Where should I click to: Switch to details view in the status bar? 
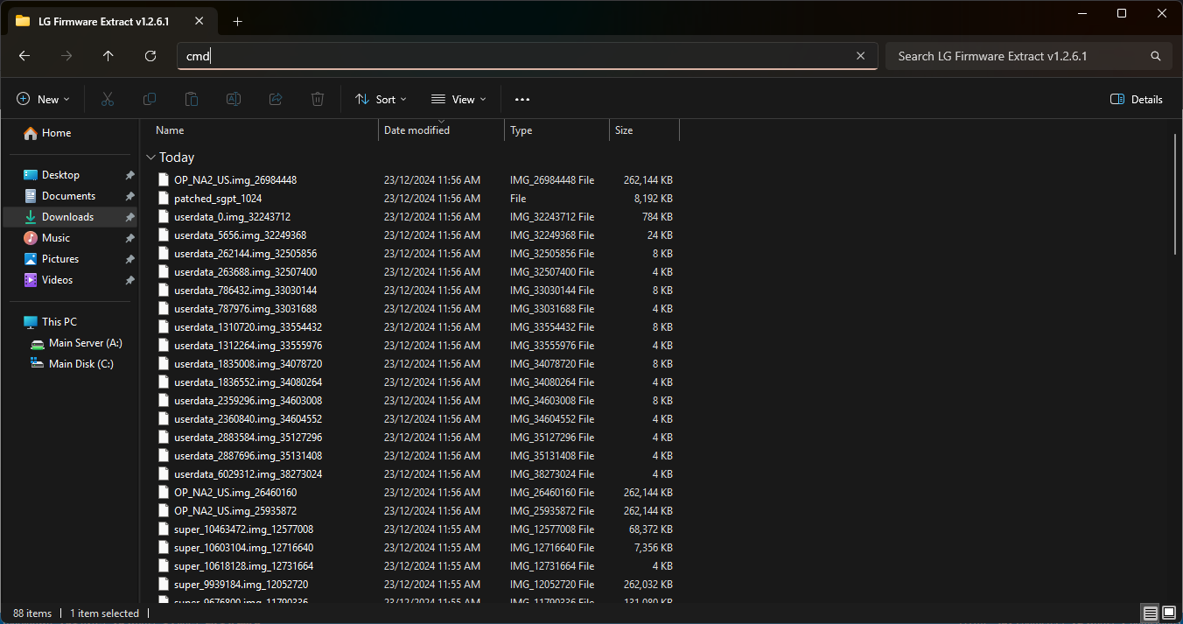pyautogui.click(x=1150, y=613)
